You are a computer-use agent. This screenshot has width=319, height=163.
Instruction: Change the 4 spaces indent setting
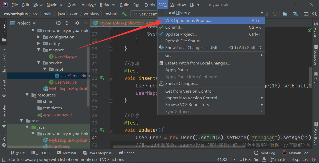click(299, 160)
